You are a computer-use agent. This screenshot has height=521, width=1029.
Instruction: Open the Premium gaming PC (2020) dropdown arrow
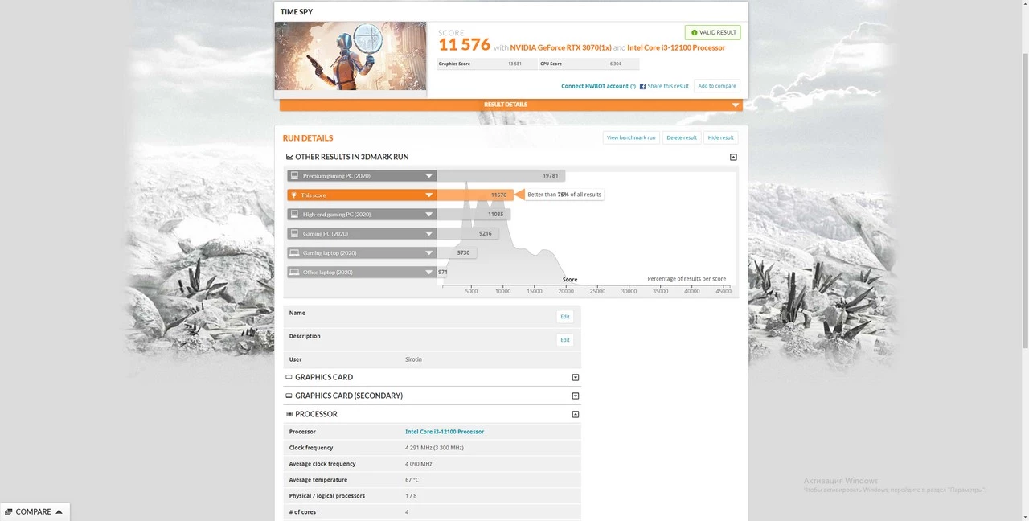click(429, 175)
